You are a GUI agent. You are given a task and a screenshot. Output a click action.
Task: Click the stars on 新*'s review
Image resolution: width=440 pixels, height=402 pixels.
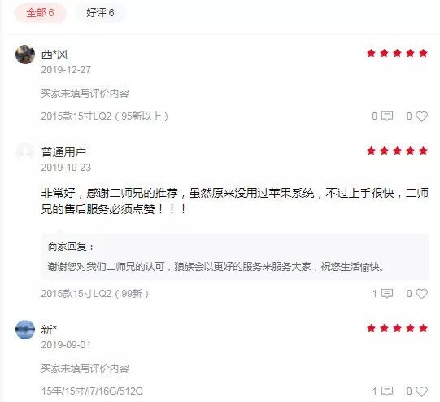tap(397, 328)
